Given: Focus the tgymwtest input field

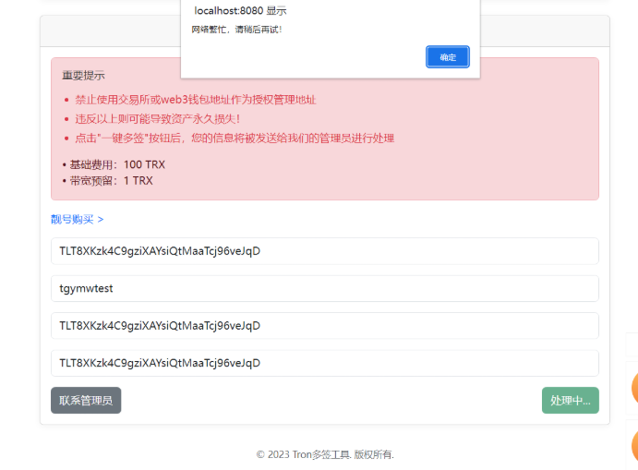Looking at the screenshot, I should click(x=324, y=288).
